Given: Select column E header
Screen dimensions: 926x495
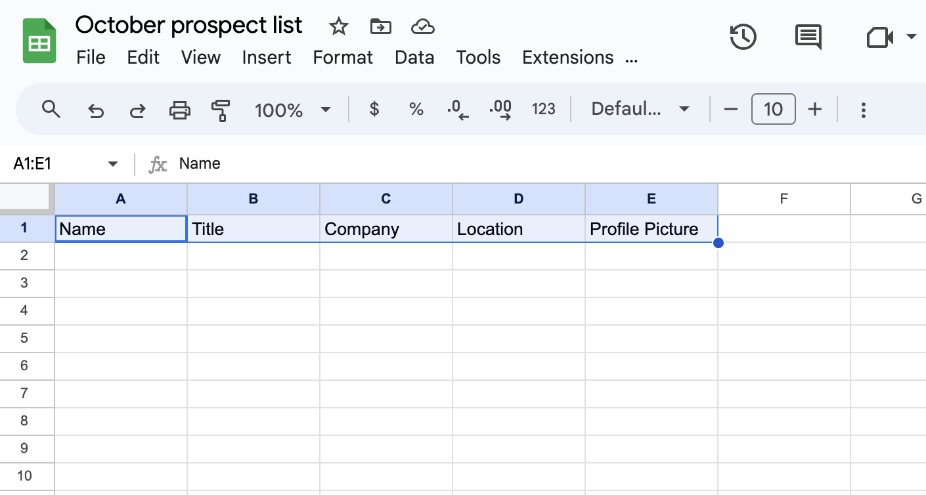Looking at the screenshot, I should coord(651,199).
